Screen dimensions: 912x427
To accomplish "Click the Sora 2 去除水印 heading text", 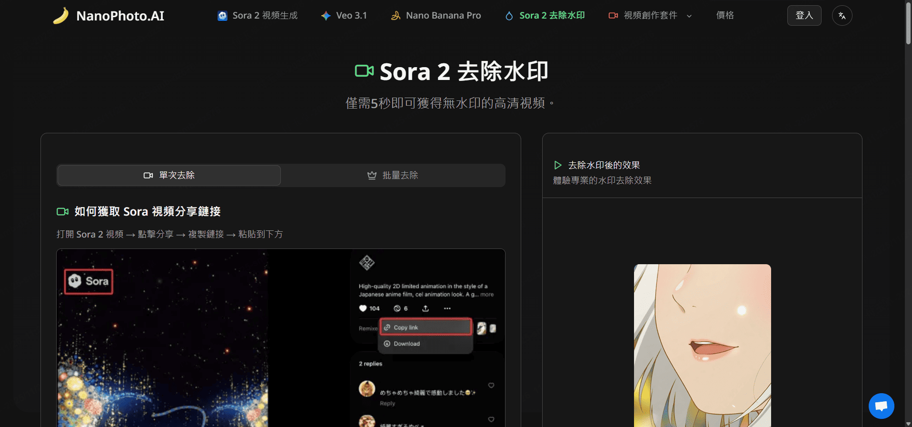I will pyautogui.click(x=464, y=71).
